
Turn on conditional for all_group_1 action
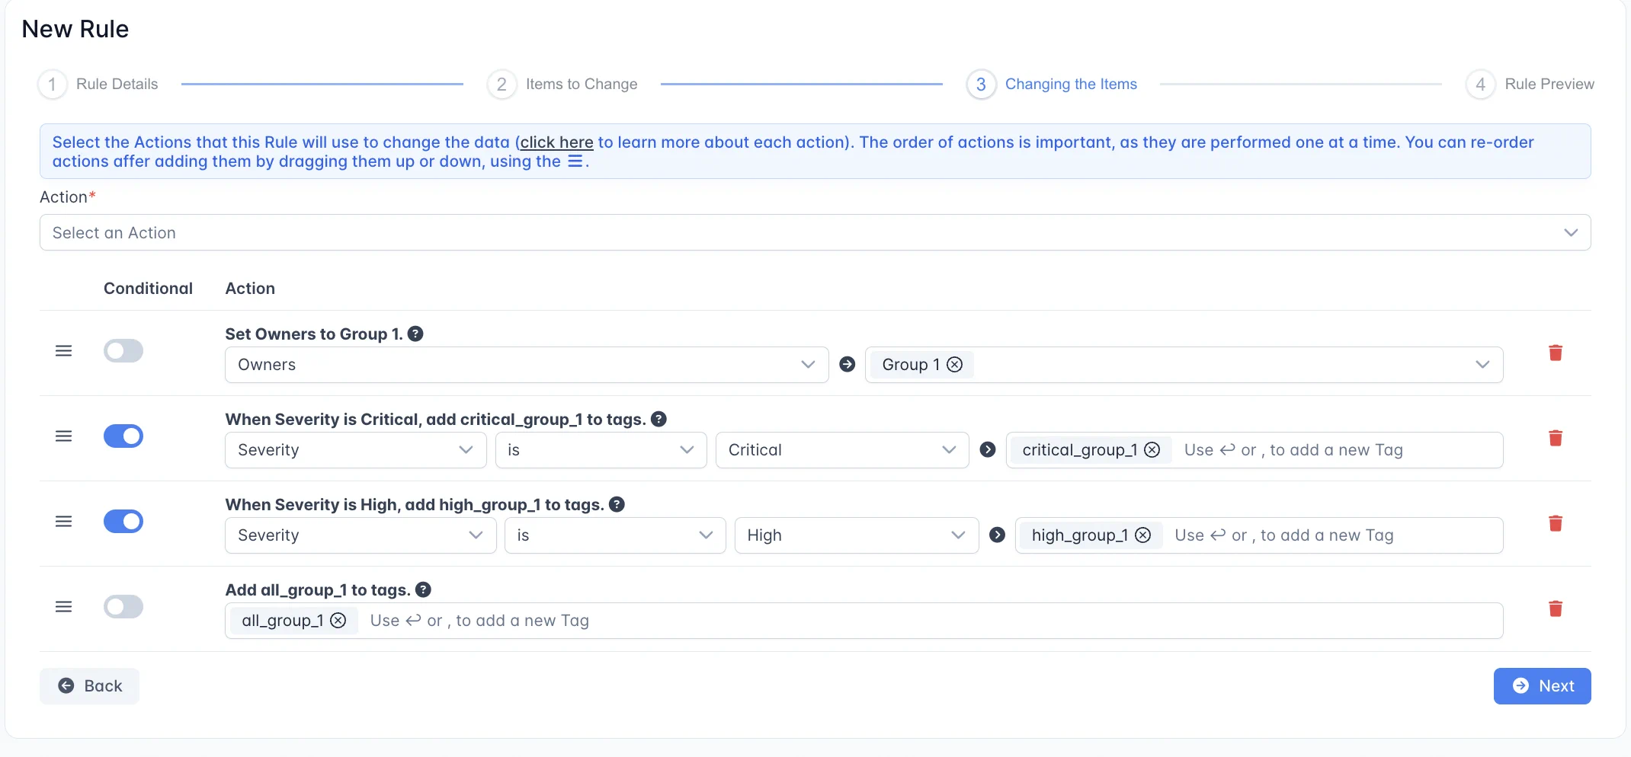point(123,607)
